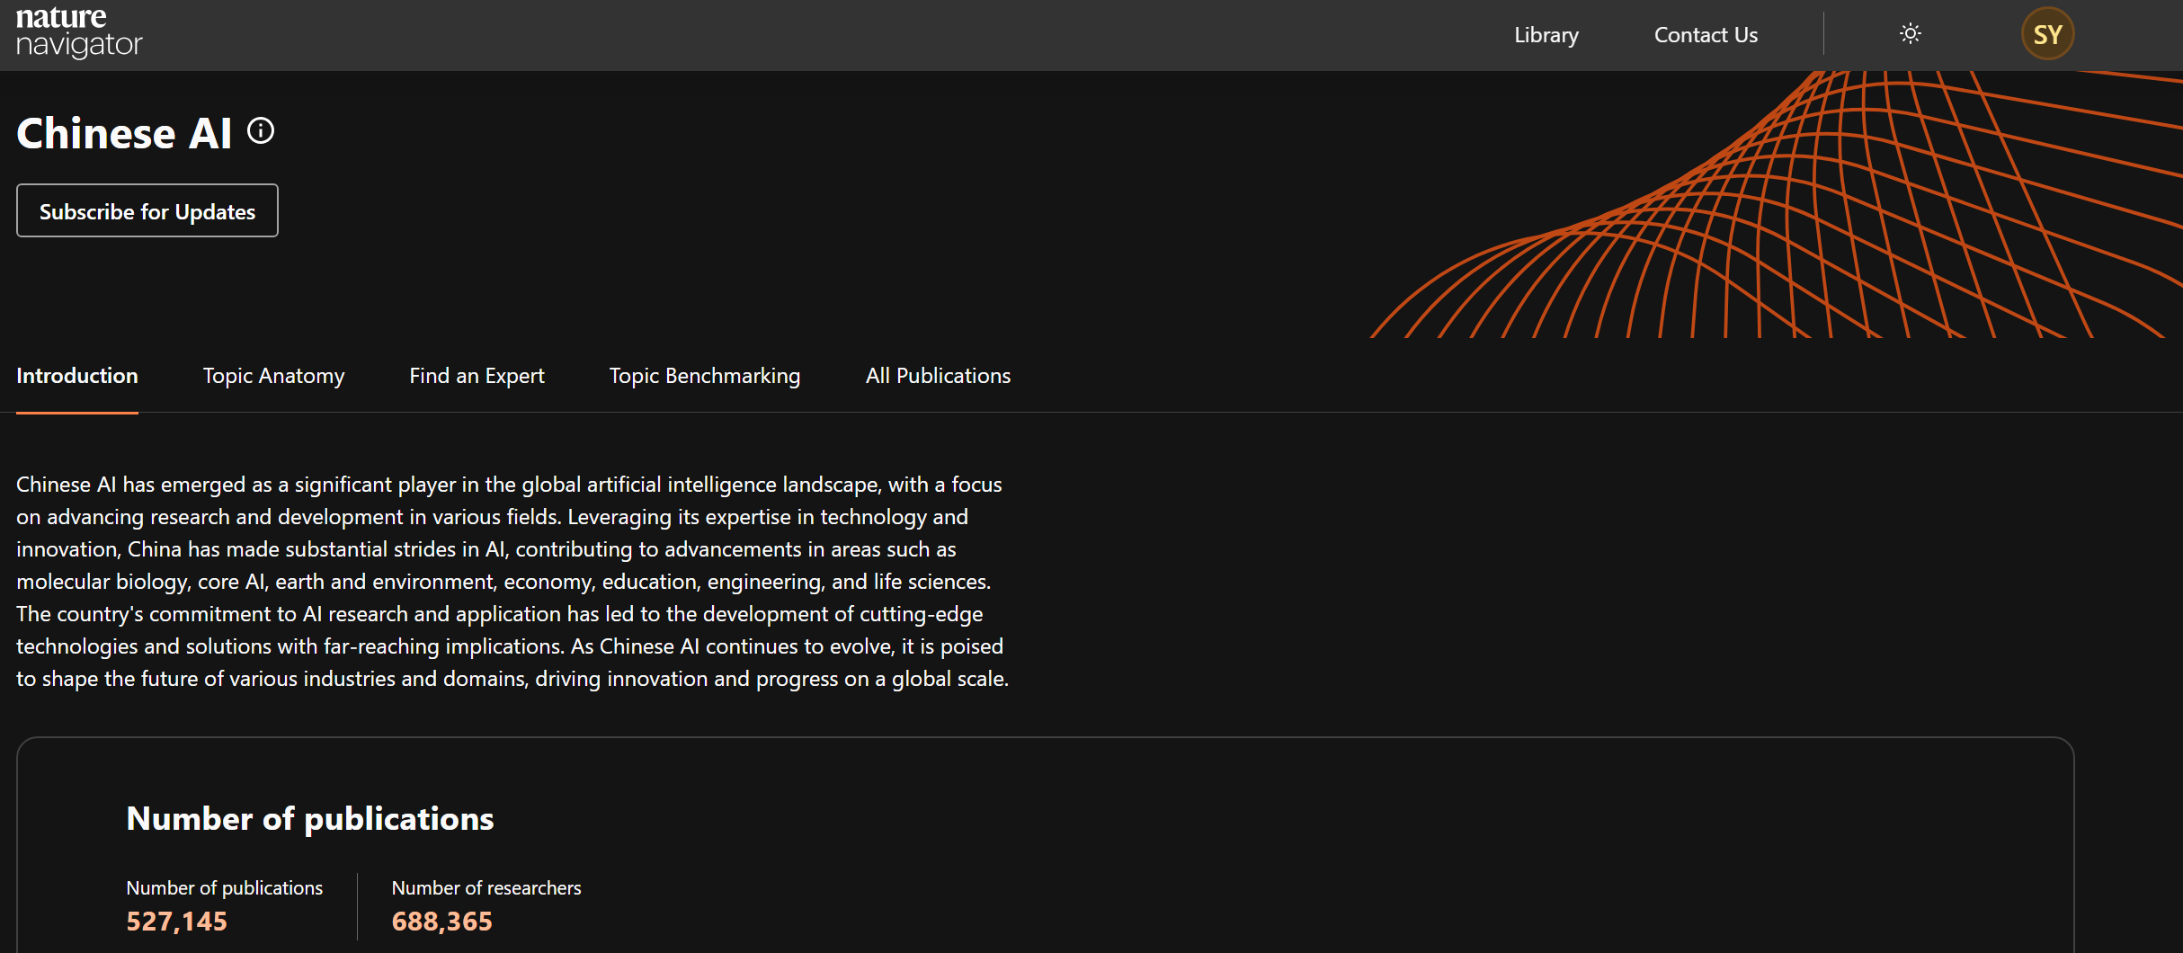Click Subscribe for Updates button
The image size is (2183, 953).
(147, 210)
